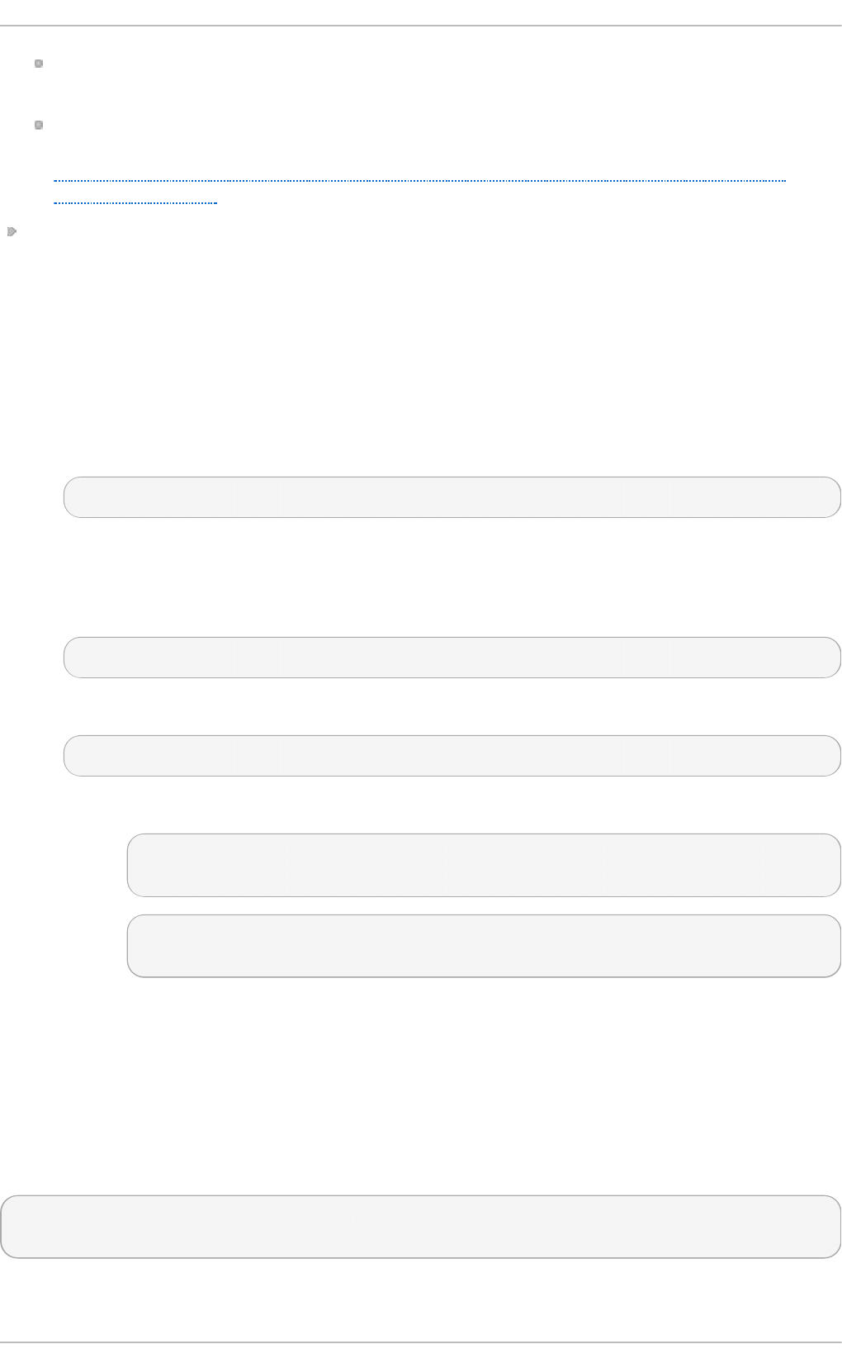This screenshot has width=842, height=1368.
Task: Click the first round gray bullet marker
Action: pos(39,64)
